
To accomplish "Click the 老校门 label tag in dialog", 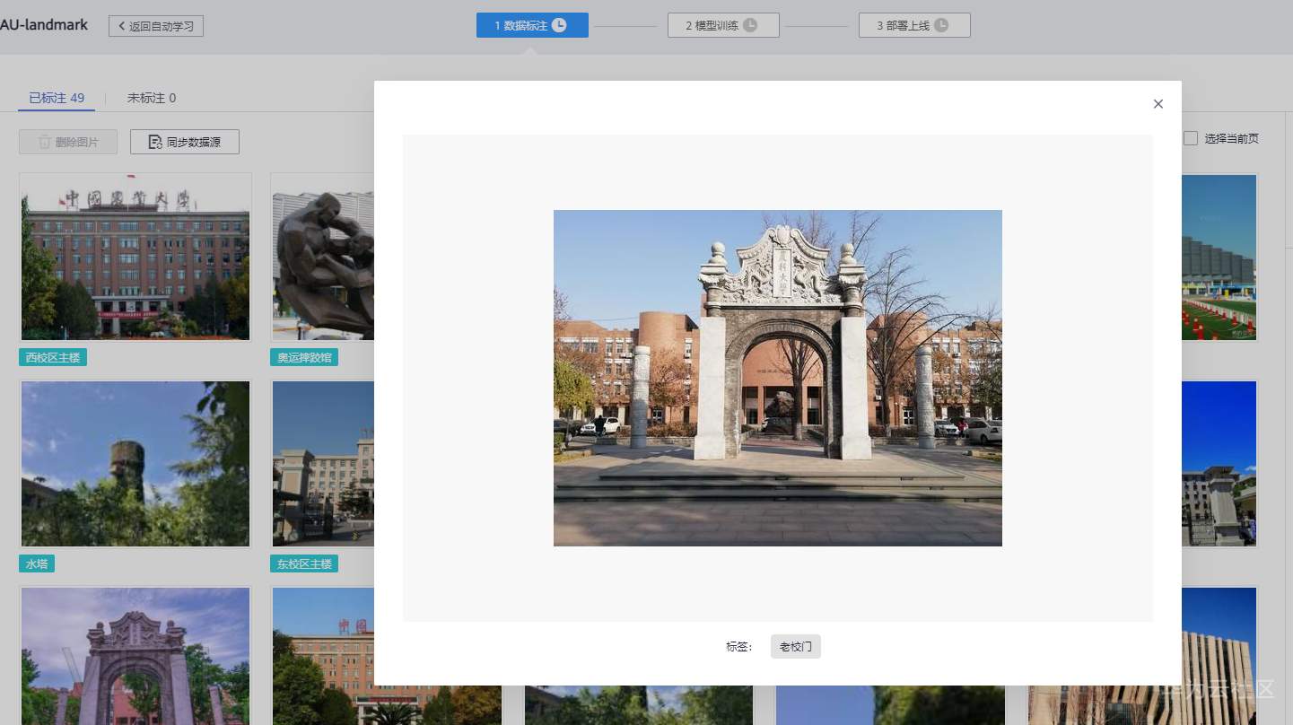I will [795, 647].
